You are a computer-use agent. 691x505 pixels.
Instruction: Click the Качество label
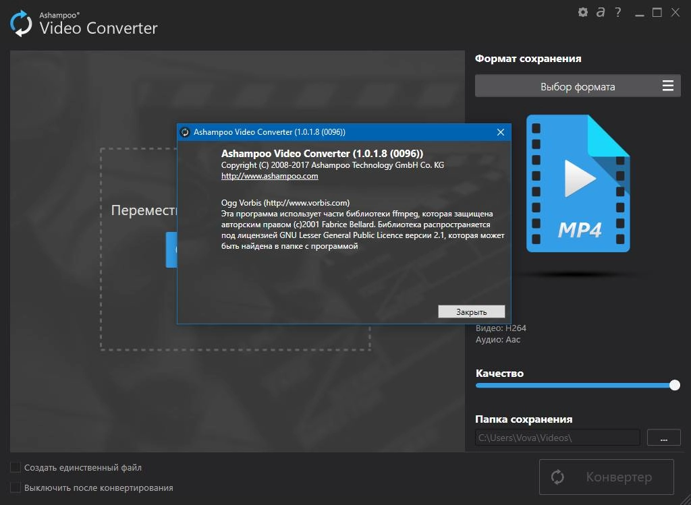tap(499, 374)
